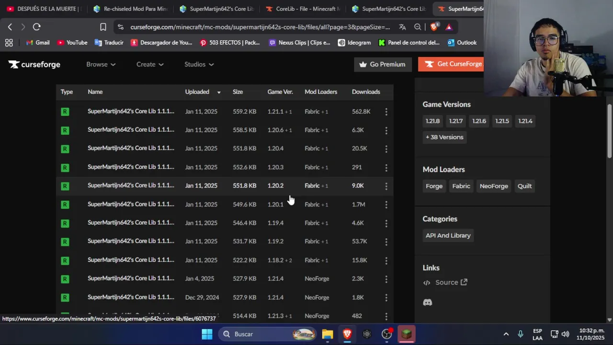613x345 pixels.
Task: Open the translate page icon
Action: 402,27
